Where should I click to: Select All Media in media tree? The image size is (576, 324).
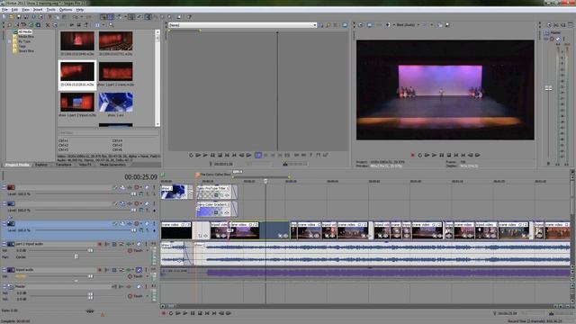(24, 32)
